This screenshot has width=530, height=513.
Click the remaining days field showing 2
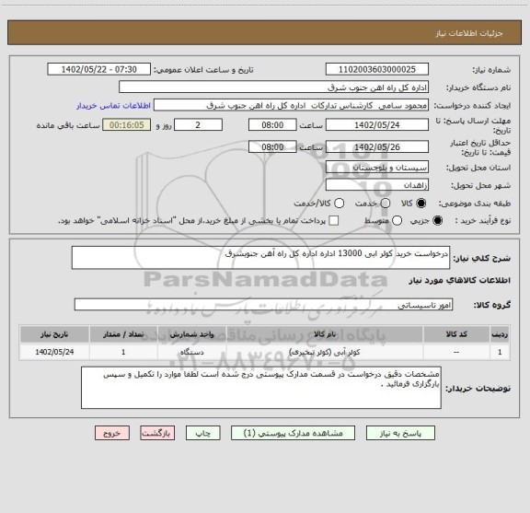pos(198,125)
